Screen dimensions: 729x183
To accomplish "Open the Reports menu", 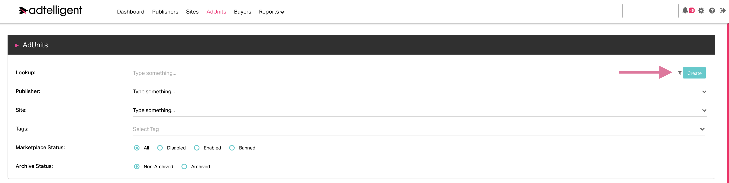I will tap(271, 11).
